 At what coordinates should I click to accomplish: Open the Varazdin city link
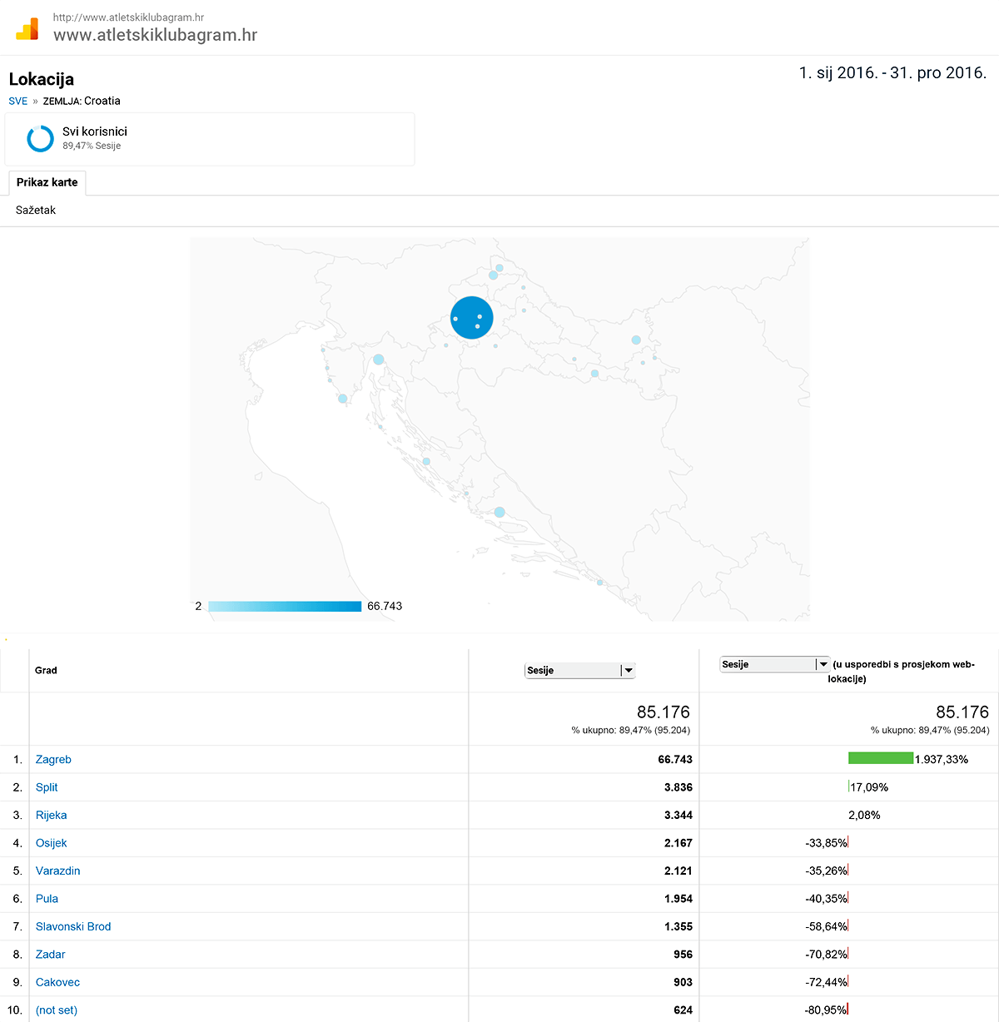(x=57, y=871)
